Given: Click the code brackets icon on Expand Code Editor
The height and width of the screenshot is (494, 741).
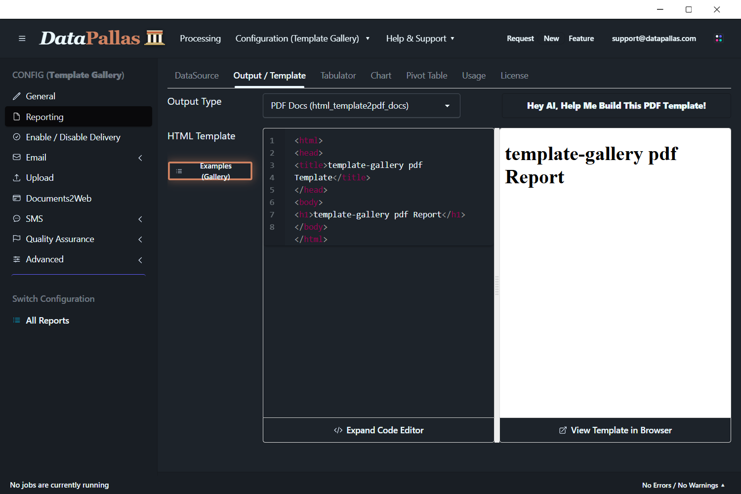Looking at the screenshot, I should click(338, 430).
